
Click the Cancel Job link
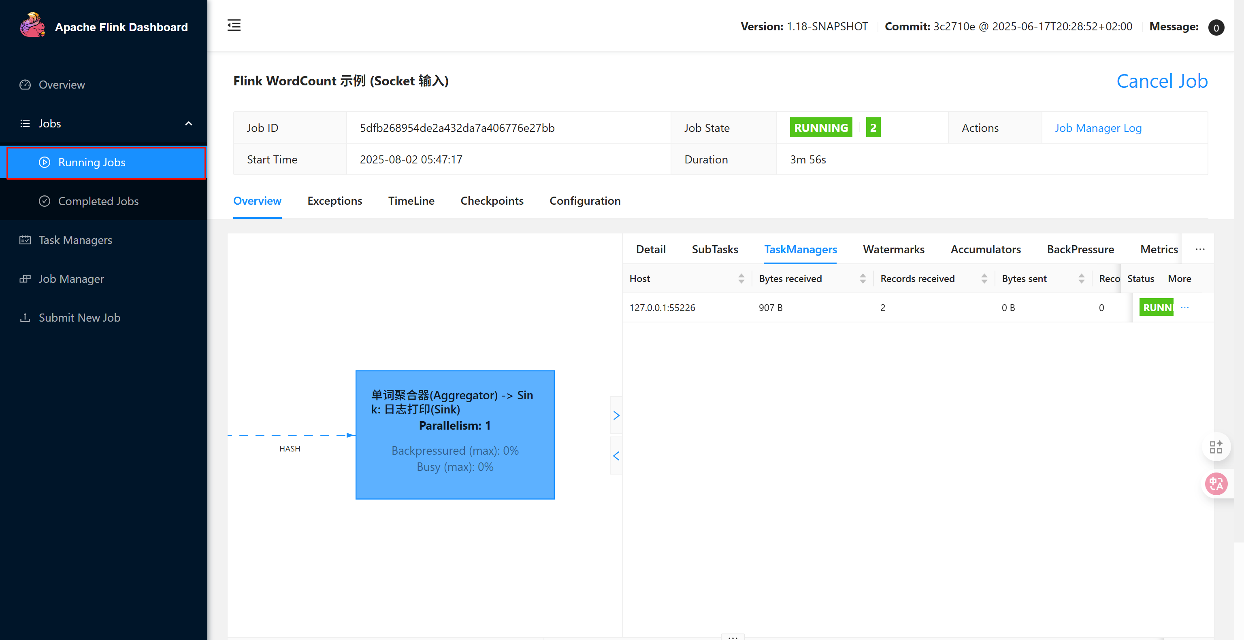click(x=1162, y=81)
